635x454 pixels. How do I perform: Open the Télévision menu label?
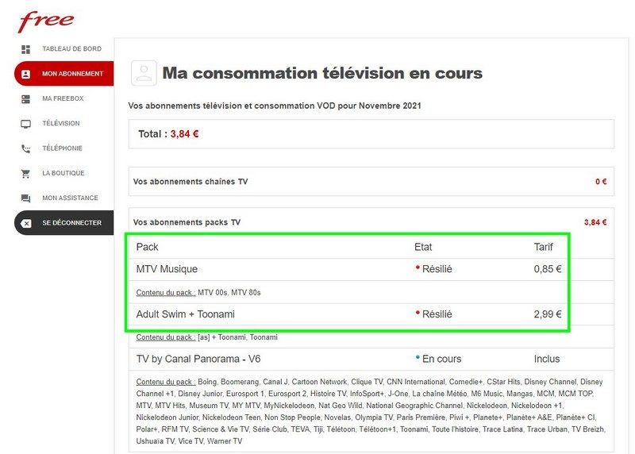tap(61, 123)
